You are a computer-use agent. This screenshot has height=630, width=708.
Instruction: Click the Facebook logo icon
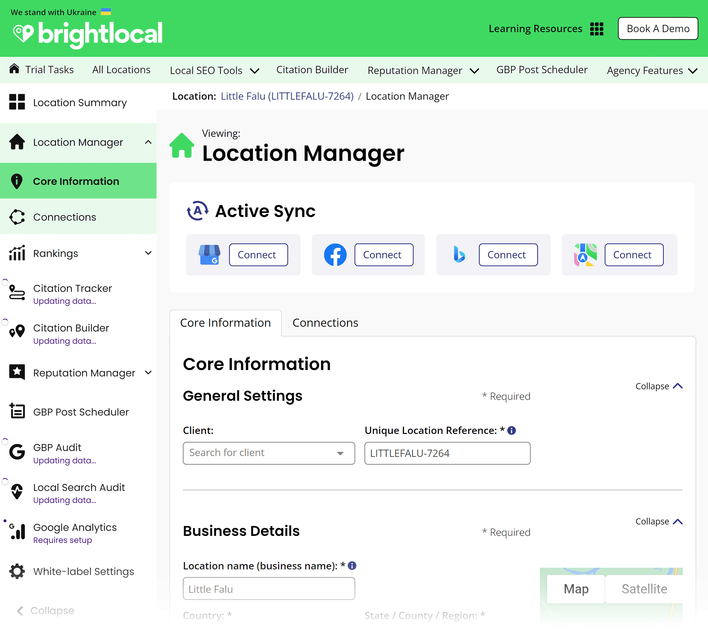(x=335, y=255)
